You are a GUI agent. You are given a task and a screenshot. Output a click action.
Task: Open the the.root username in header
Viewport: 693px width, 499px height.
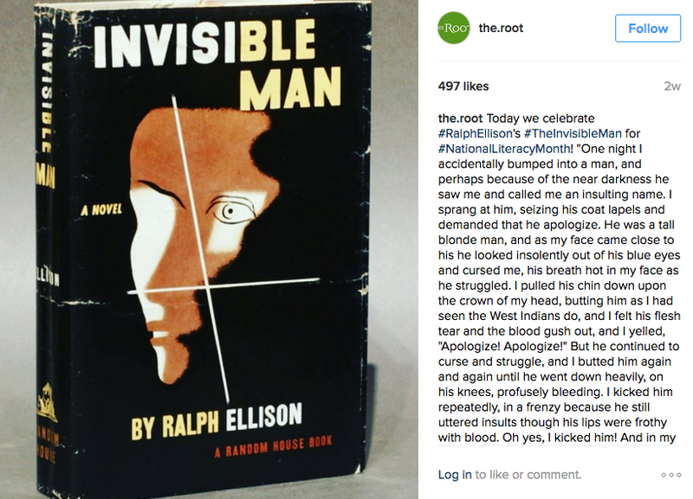point(501,29)
